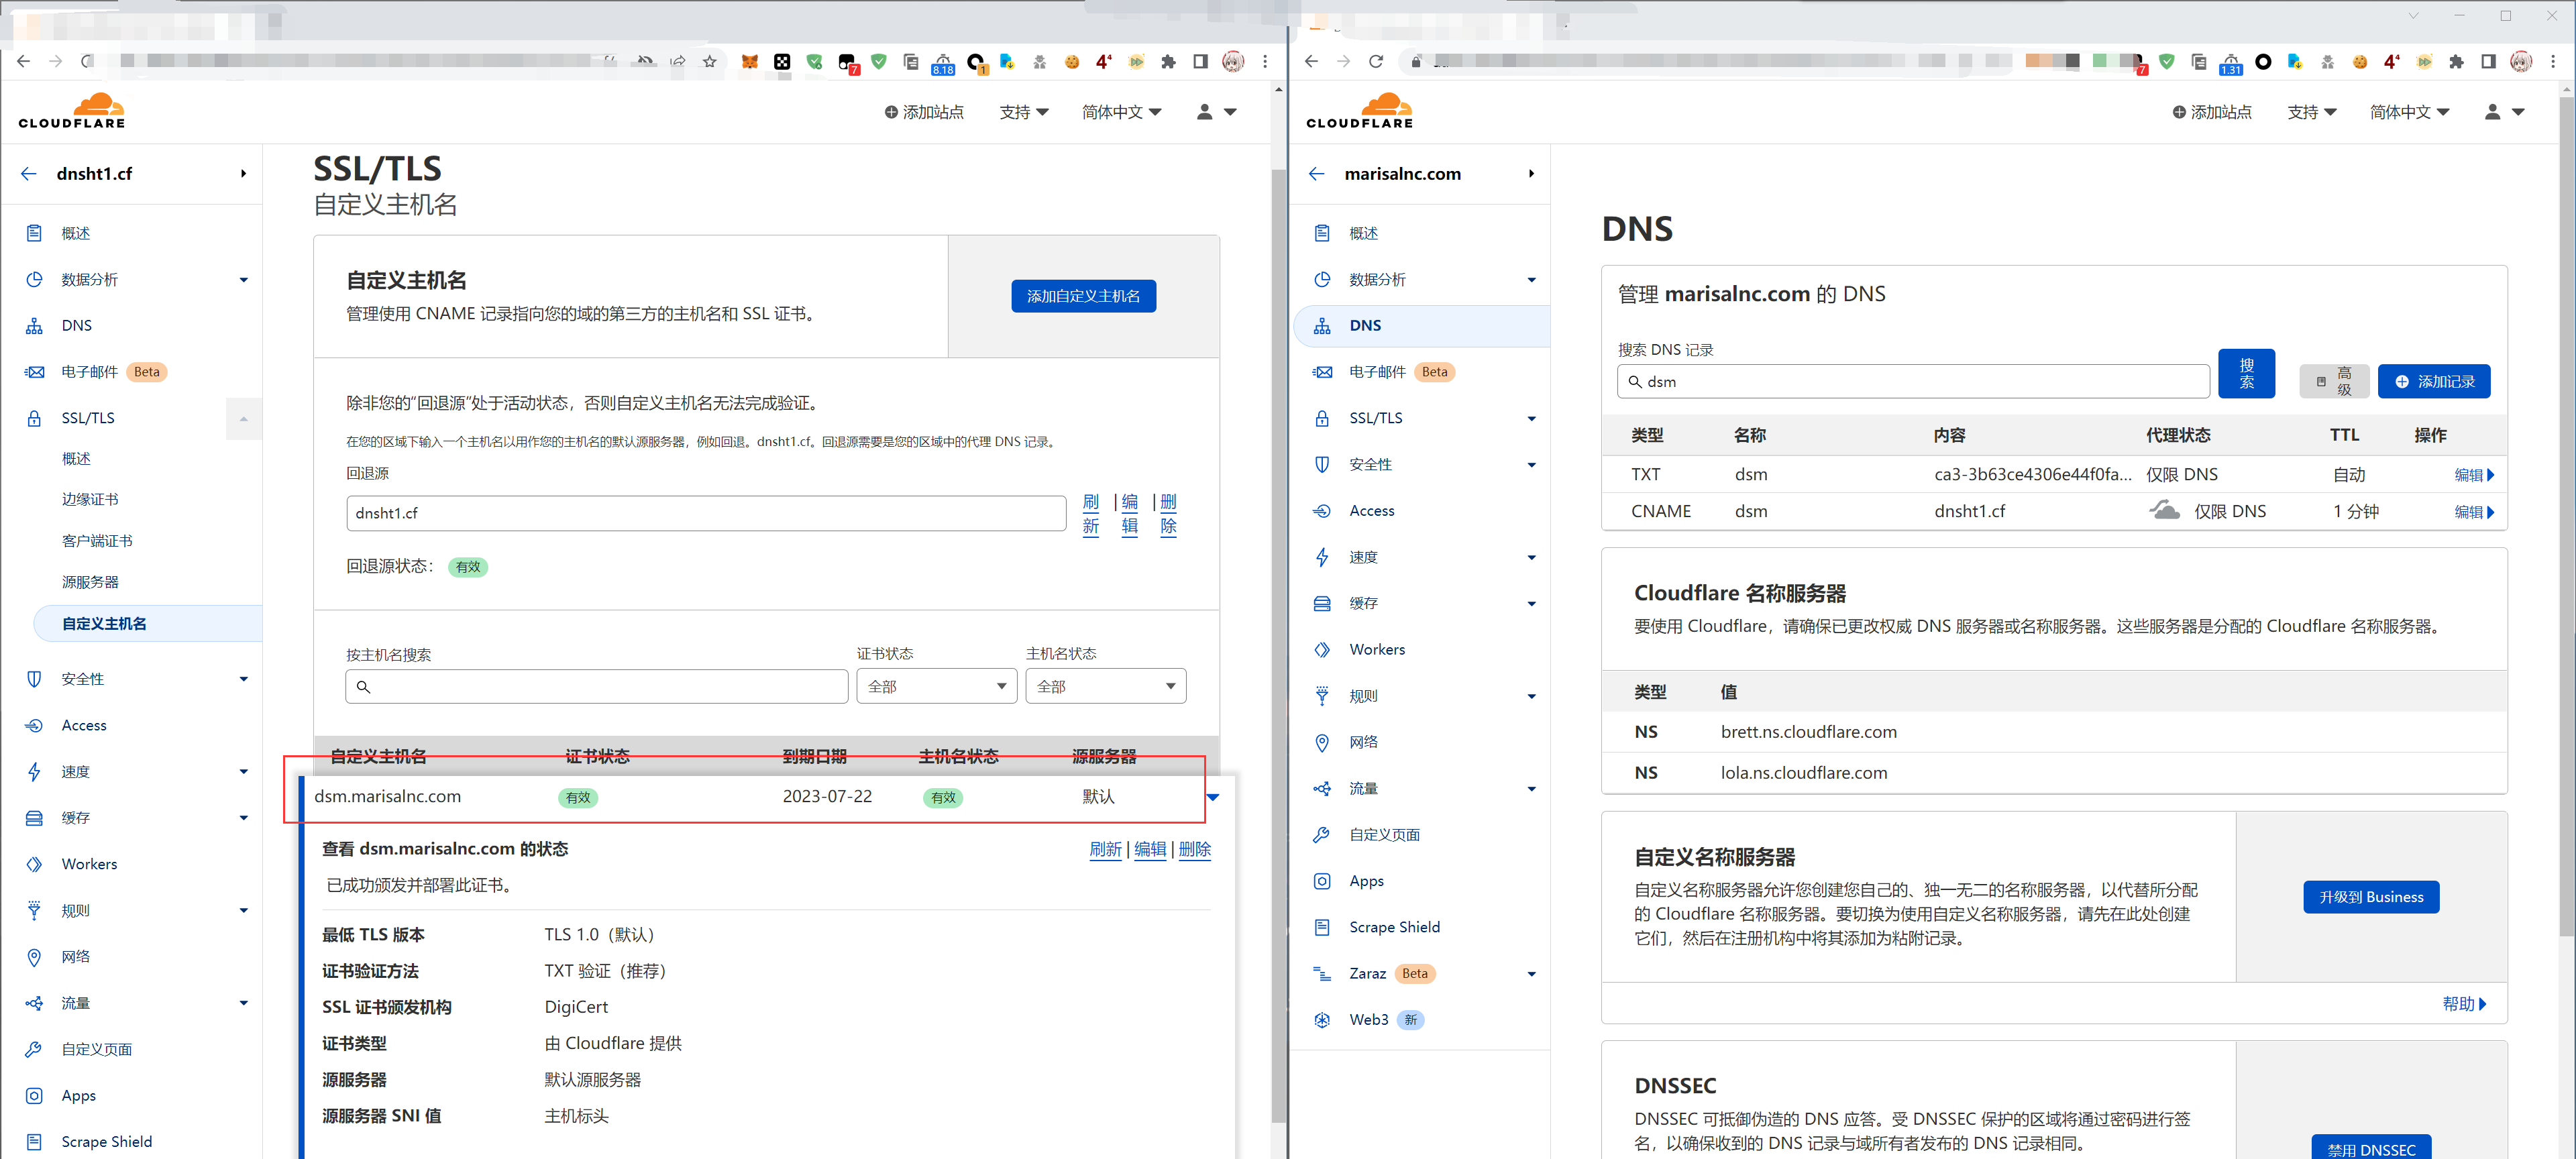Click the bookmark star in left browser toolbar

click(x=710, y=61)
